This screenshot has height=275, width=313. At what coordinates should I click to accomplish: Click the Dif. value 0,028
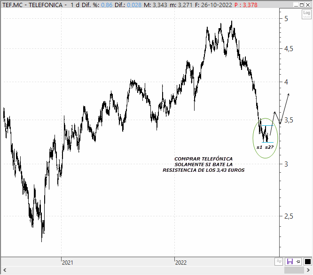point(134,5)
